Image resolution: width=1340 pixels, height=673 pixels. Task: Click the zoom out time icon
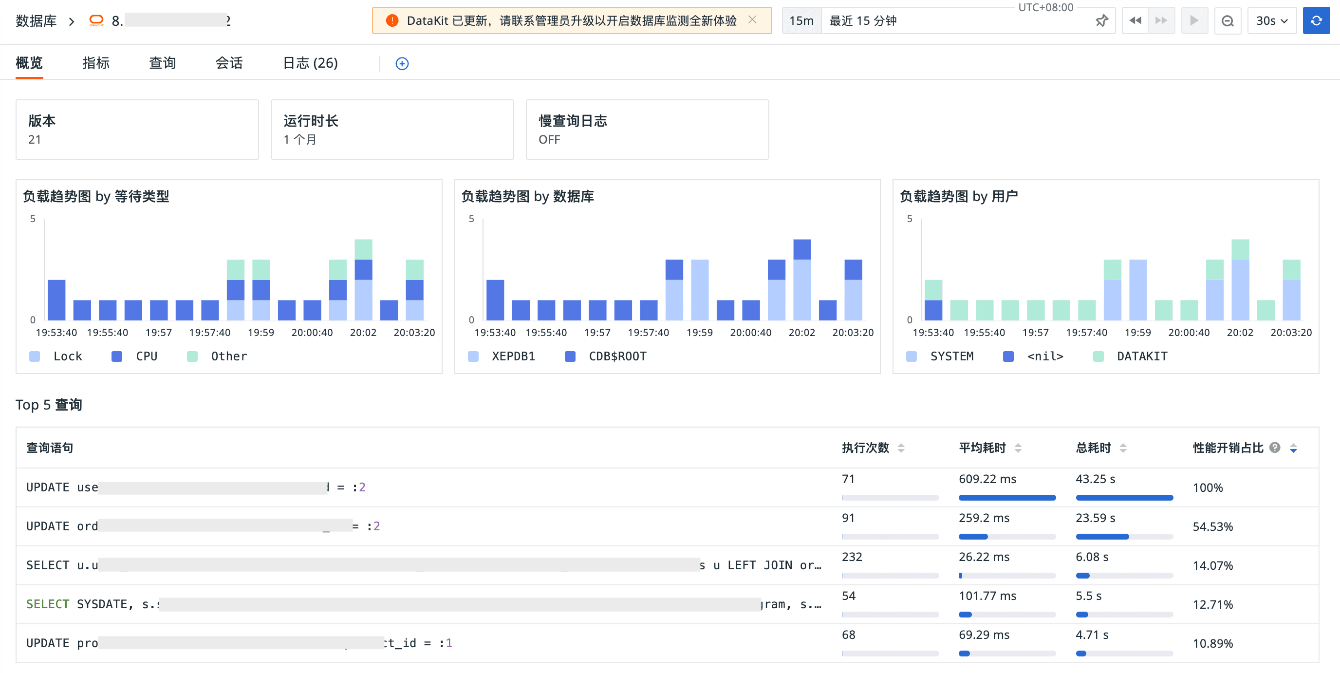(x=1227, y=21)
